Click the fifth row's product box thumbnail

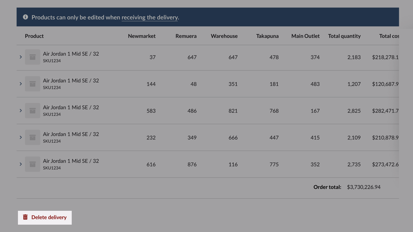pos(33,164)
